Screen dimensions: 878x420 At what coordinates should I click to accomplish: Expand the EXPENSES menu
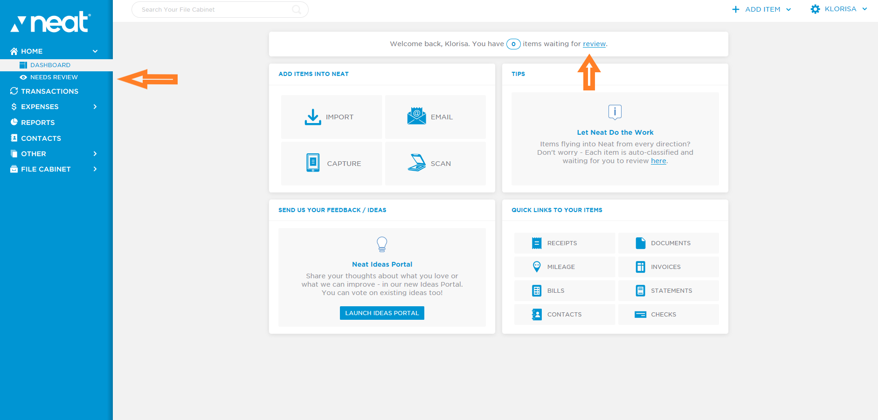pos(95,107)
